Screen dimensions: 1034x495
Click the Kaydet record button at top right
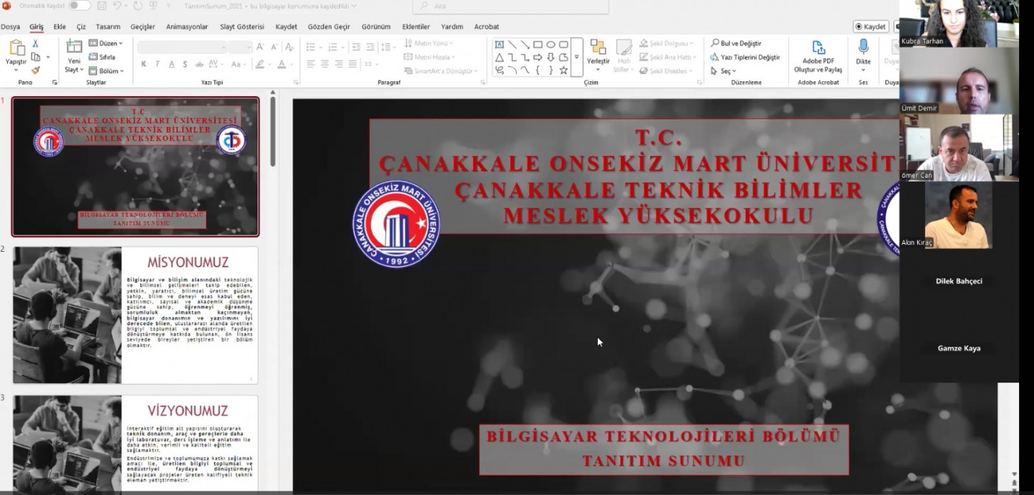tap(871, 27)
